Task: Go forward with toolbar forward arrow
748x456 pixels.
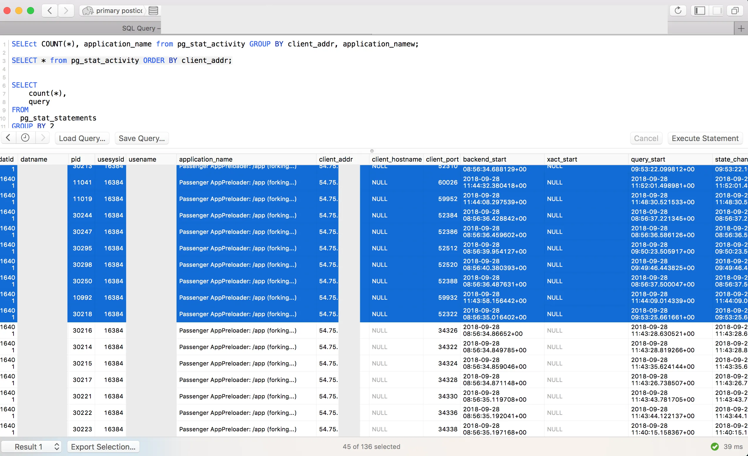Action: click(66, 11)
